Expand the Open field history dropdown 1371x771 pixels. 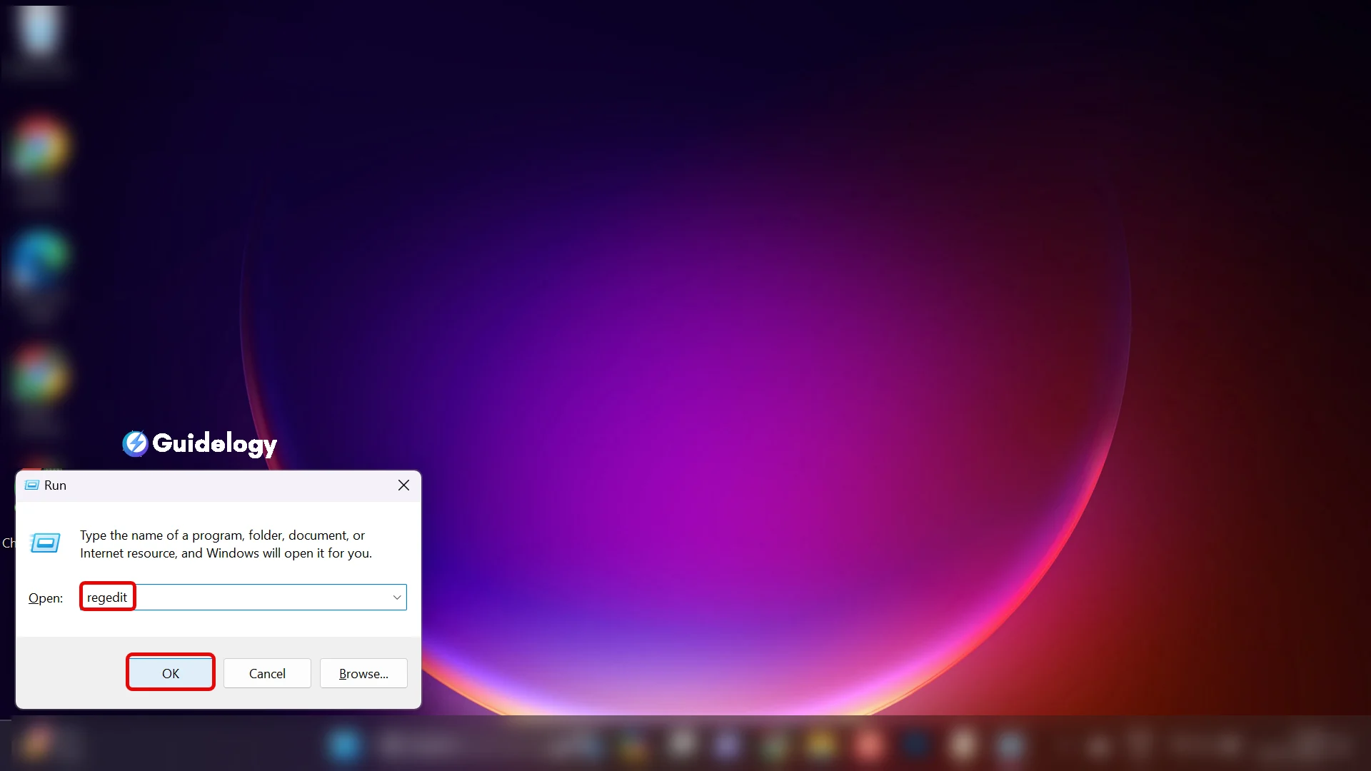pos(397,598)
